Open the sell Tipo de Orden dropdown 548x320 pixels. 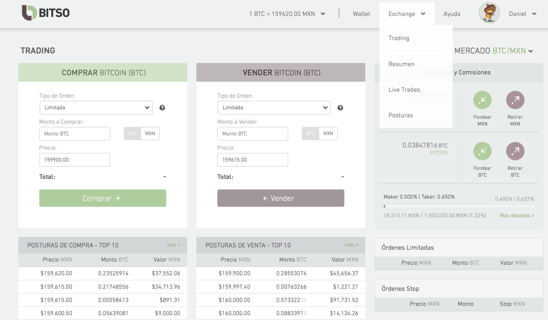(x=274, y=108)
